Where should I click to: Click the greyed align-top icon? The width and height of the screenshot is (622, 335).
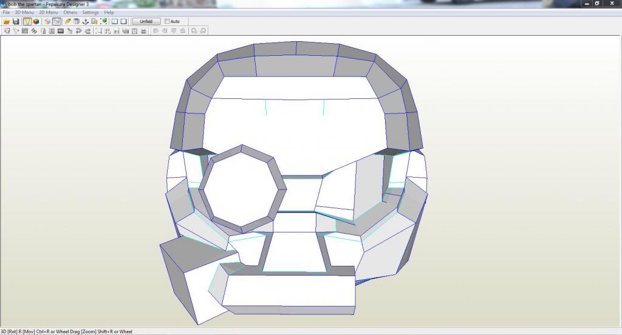point(174,31)
